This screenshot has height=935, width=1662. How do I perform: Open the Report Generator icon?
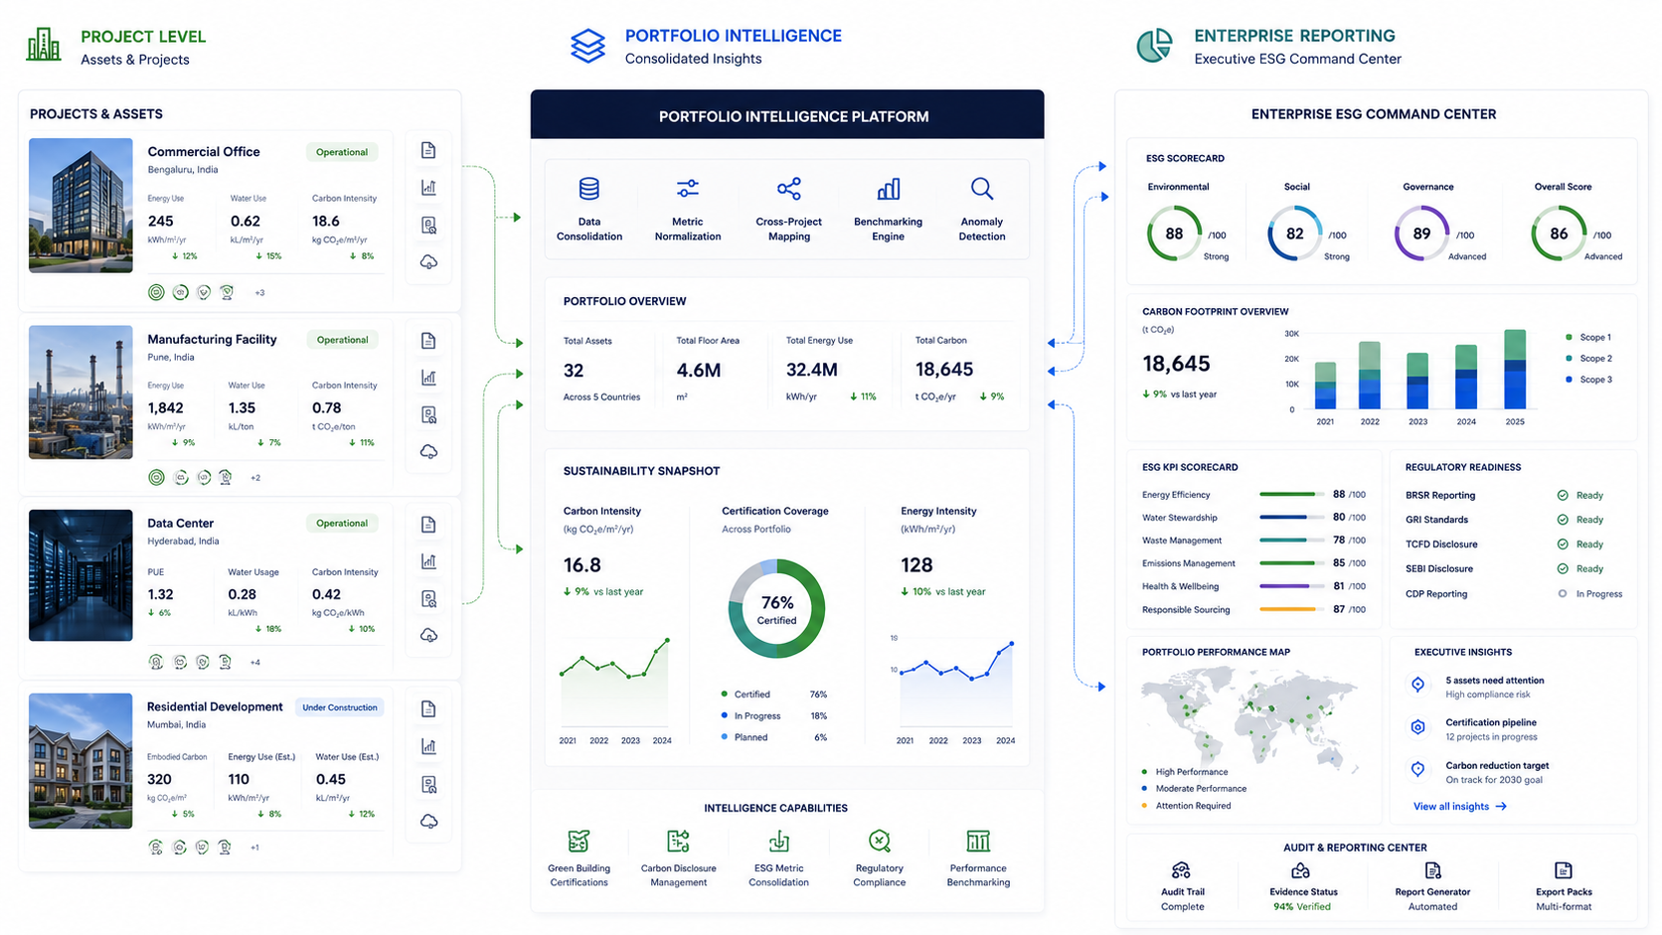pyautogui.click(x=1432, y=870)
